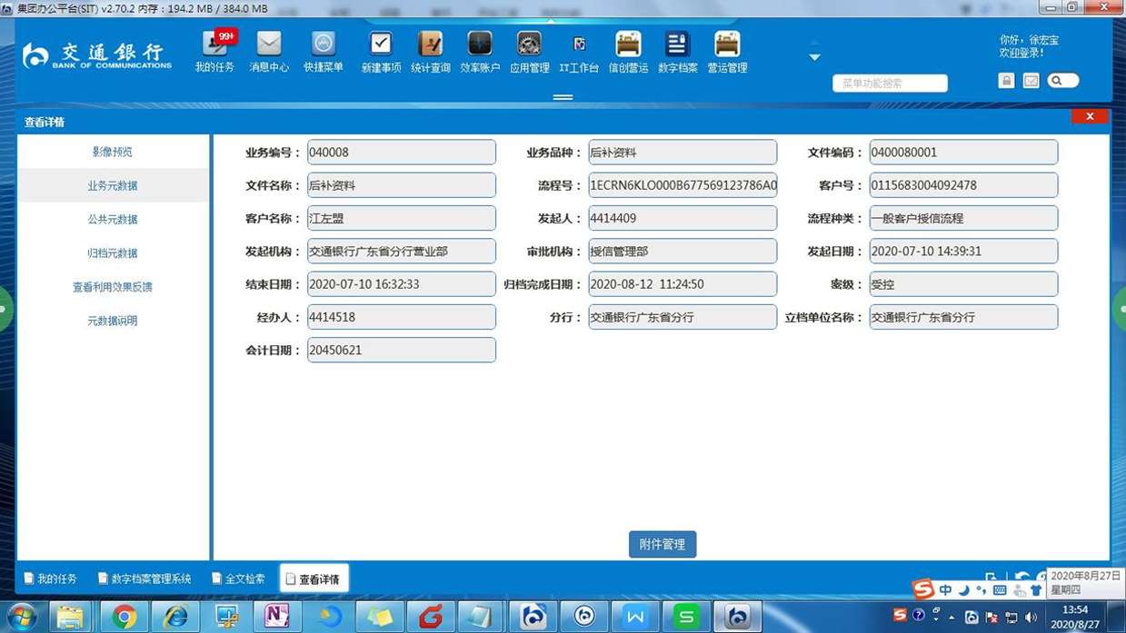Switch to the 全文检索 bottom tab
Viewport: 1126px width, 633px height.
click(x=238, y=579)
